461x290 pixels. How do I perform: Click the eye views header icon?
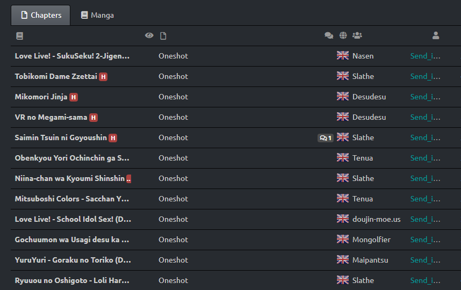tap(149, 36)
